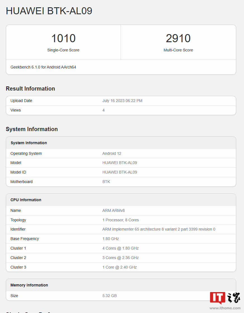
Task: Click the Memory Information table header
Action: tap(29, 285)
